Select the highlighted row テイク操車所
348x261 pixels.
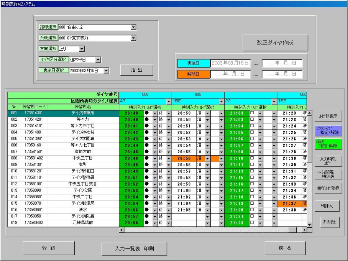pyautogui.click(x=63, y=113)
